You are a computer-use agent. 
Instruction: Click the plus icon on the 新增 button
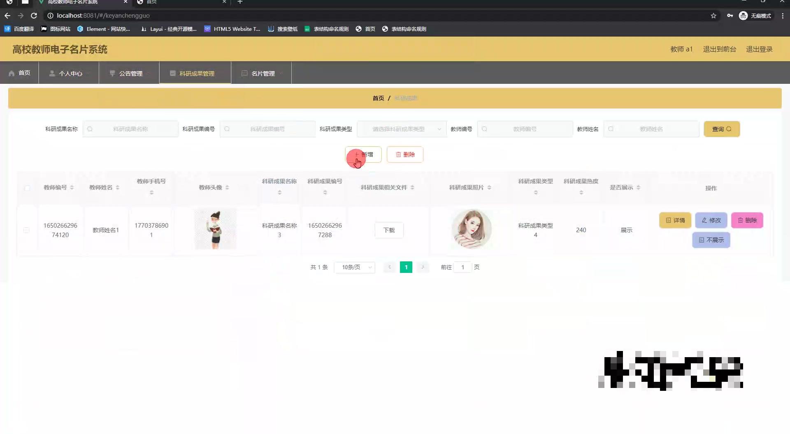coord(356,155)
